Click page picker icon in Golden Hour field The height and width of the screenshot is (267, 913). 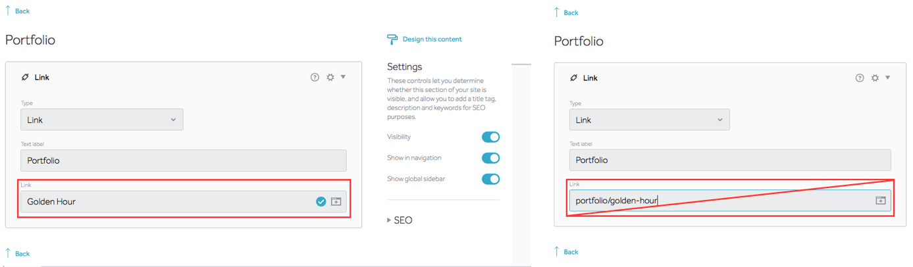[x=336, y=202]
